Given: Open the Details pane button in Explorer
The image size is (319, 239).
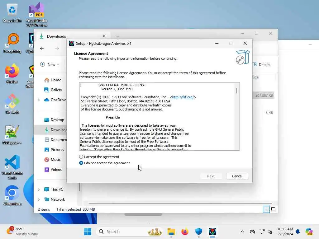Looking at the screenshot, I should click(261, 65).
